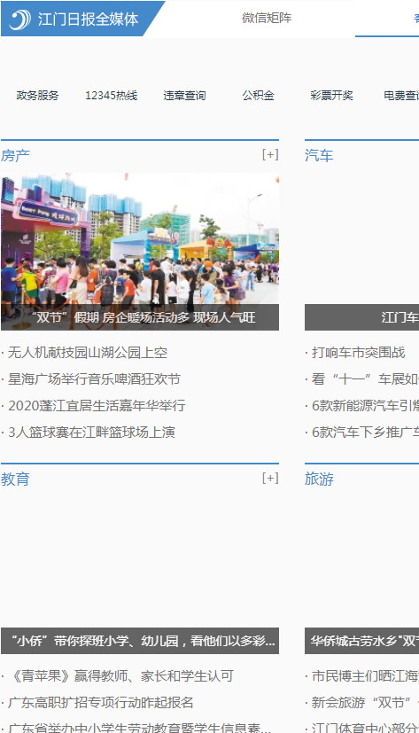
Task: Read article 《青苹果》赢得教师、家长和学生认可
Action: pyautogui.click(x=120, y=676)
